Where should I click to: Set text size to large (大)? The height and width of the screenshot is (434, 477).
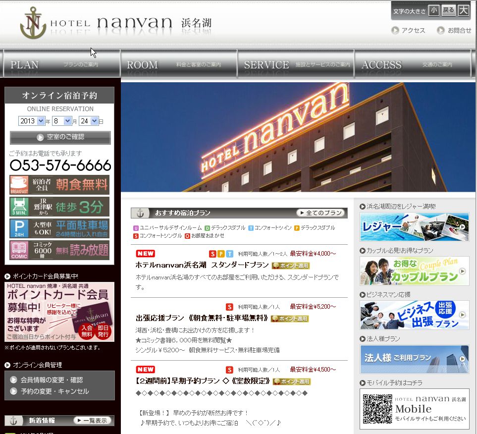pyautogui.click(x=463, y=10)
